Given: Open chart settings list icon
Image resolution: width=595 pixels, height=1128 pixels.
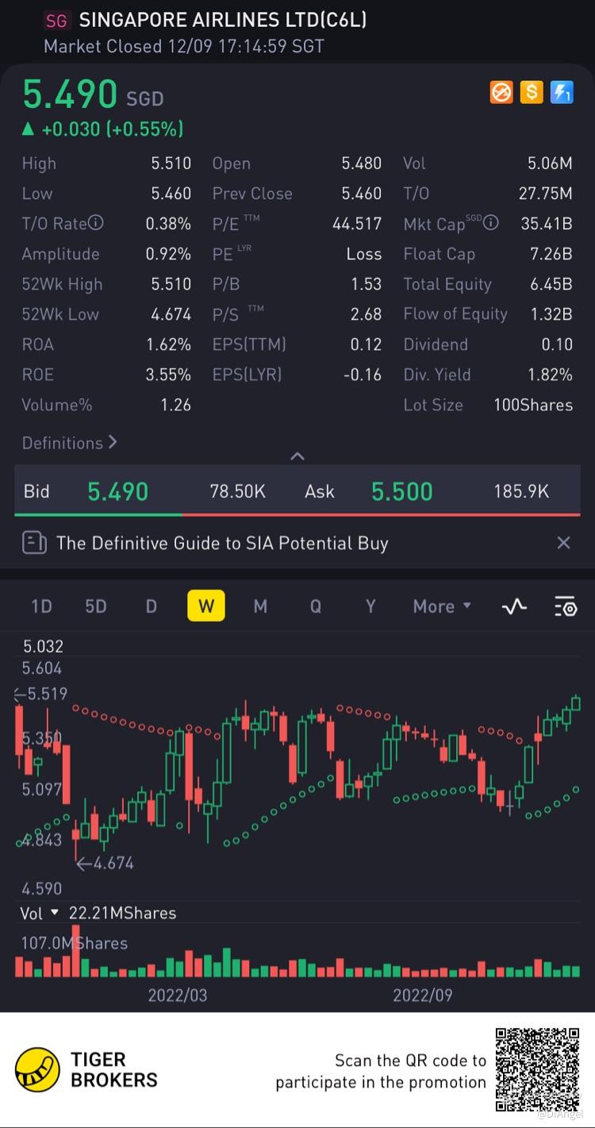Looking at the screenshot, I should 565,606.
